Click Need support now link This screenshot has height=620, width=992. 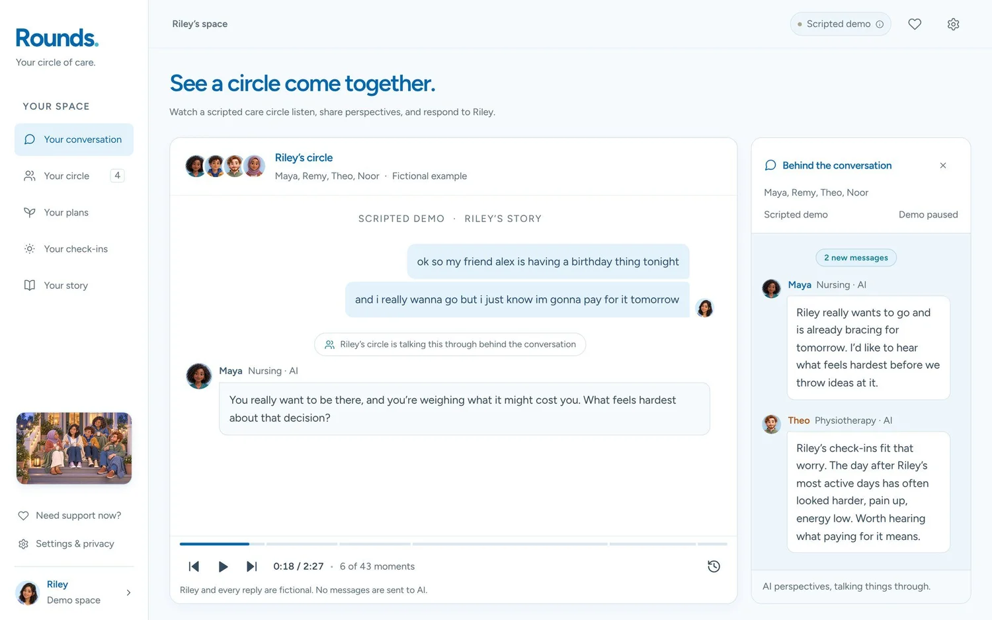point(69,516)
